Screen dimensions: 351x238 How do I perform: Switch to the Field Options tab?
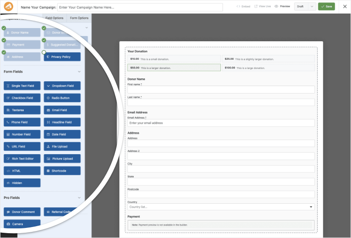click(55, 18)
